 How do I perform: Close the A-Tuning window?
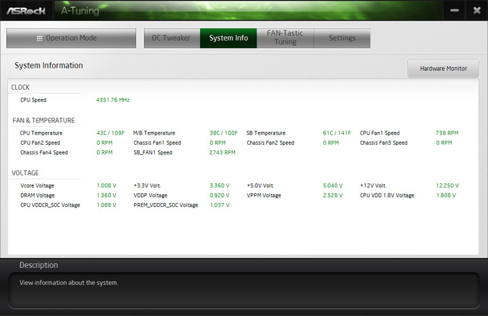(476, 11)
